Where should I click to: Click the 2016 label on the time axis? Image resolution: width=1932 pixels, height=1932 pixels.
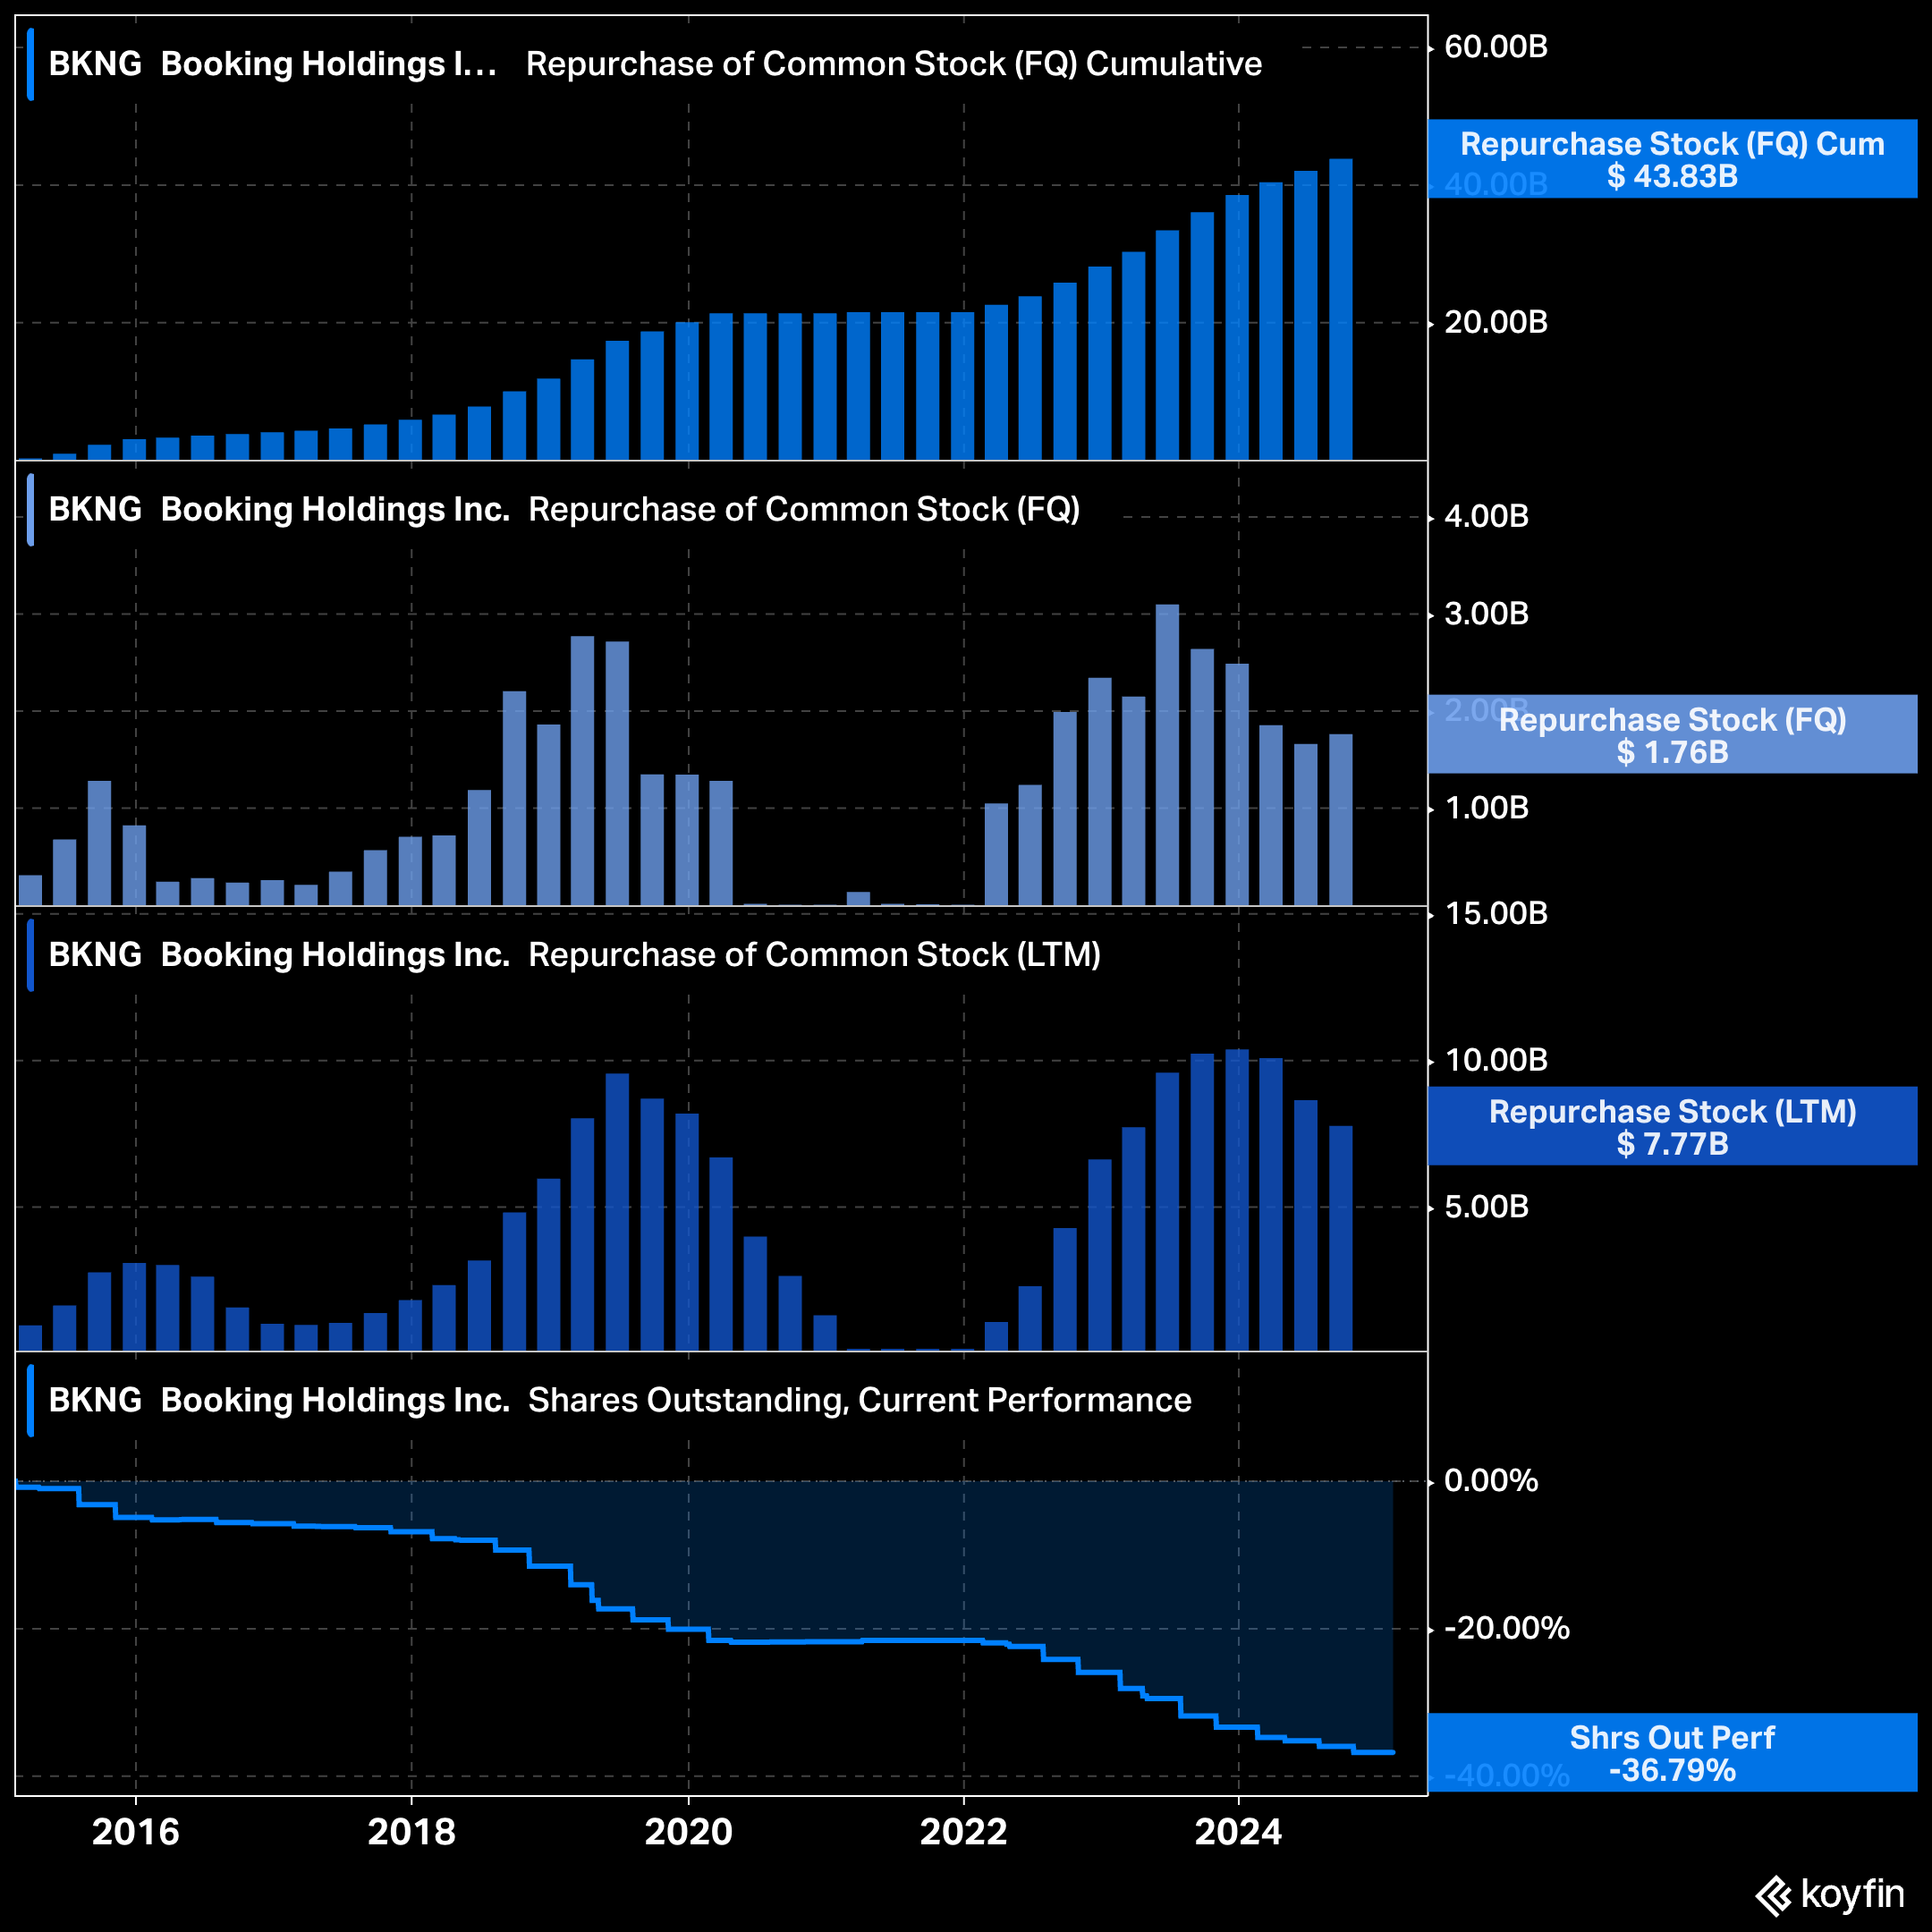pos(136,1832)
